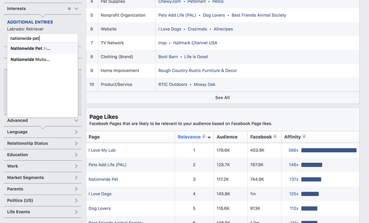The image size is (369, 223).
Task: Open Best Friends Animal Society category link
Action: pyautogui.click(x=259, y=15)
